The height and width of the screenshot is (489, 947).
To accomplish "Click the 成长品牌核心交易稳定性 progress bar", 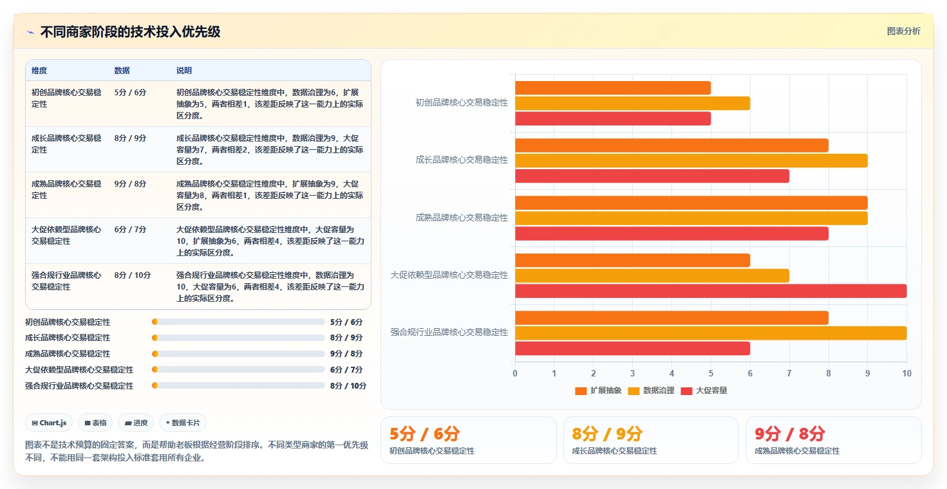I will click(238, 338).
